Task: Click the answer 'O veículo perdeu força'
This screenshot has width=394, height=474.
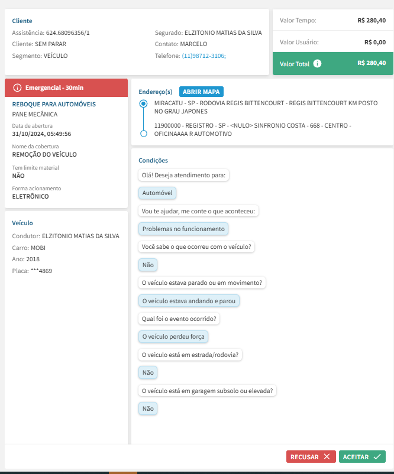Action: (173, 336)
